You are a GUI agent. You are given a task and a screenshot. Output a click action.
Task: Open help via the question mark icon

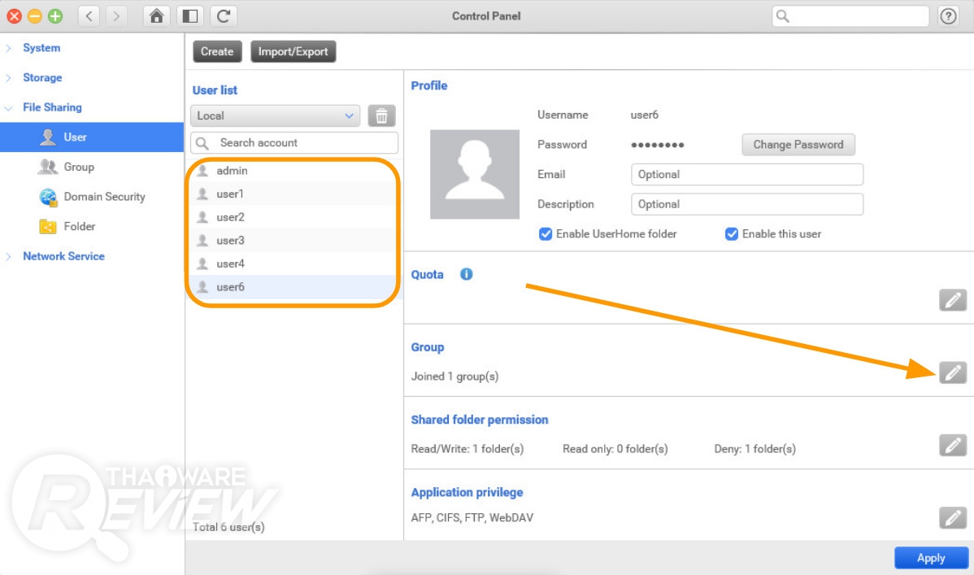pyautogui.click(x=949, y=16)
